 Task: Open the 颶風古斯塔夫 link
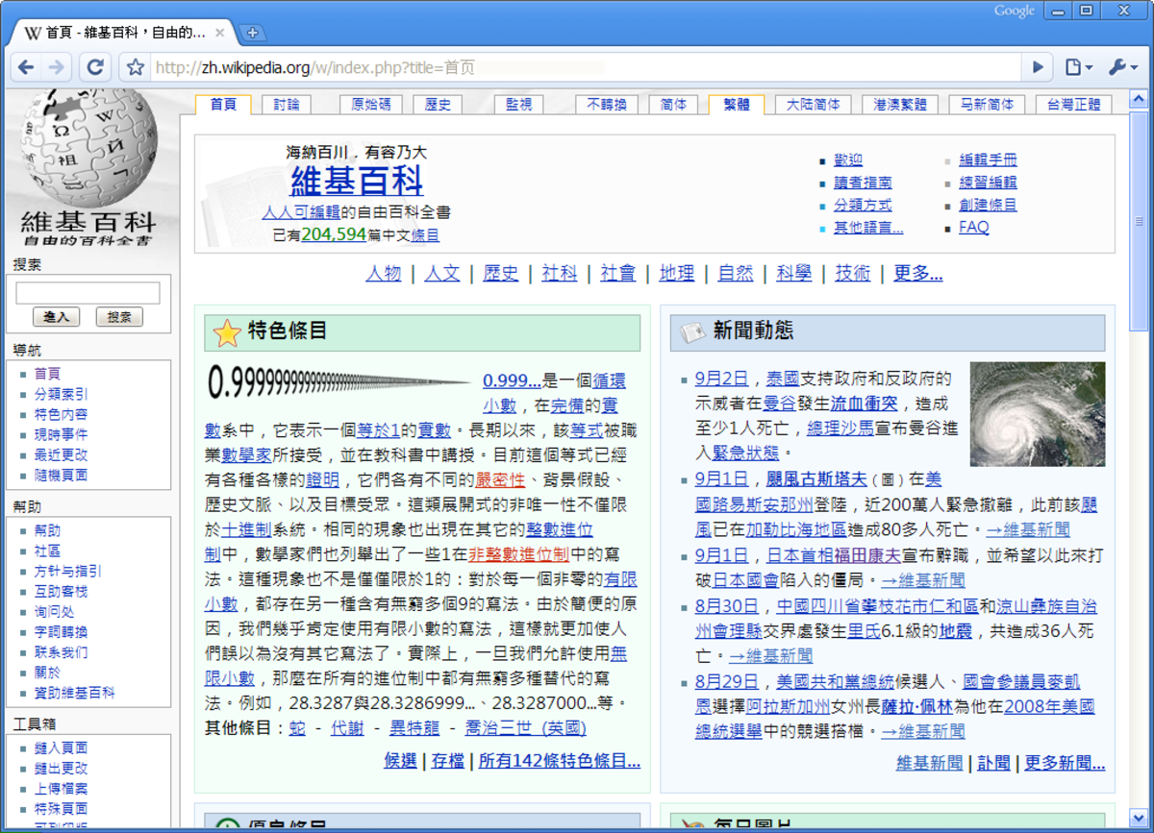click(x=817, y=478)
